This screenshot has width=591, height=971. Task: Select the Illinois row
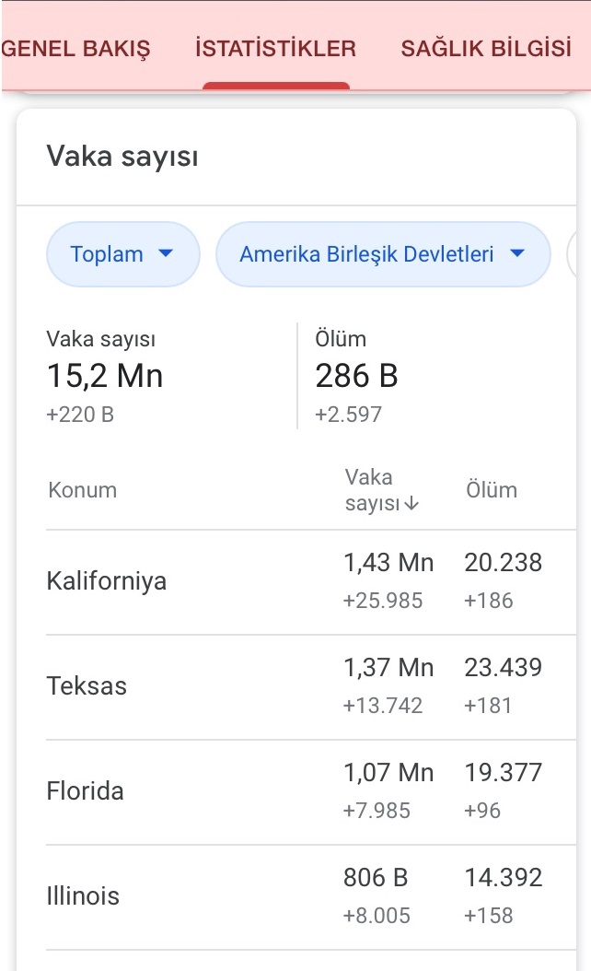[310, 896]
